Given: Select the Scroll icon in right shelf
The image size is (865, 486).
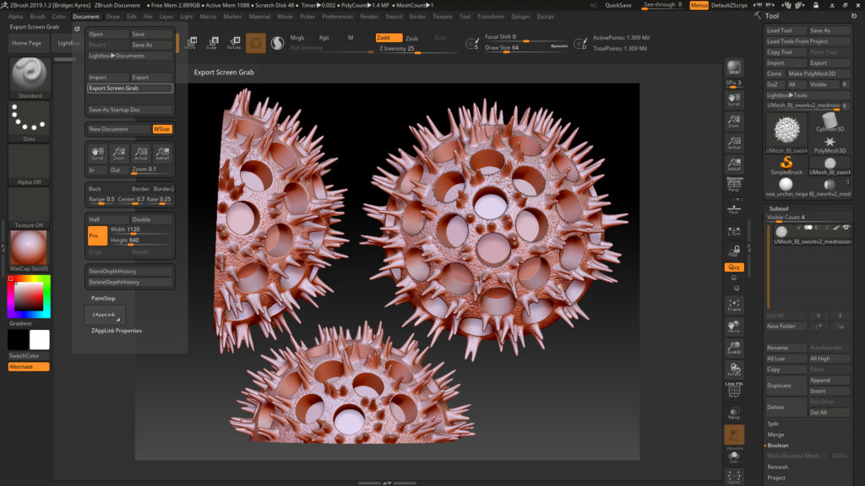Looking at the screenshot, I should click(734, 100).
